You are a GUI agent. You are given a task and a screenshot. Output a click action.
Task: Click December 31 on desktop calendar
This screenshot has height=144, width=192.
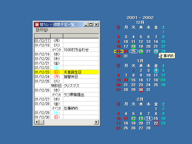tap(126, 56)
